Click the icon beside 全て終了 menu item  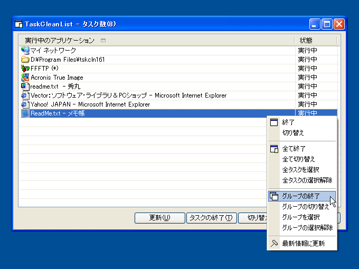274,149
